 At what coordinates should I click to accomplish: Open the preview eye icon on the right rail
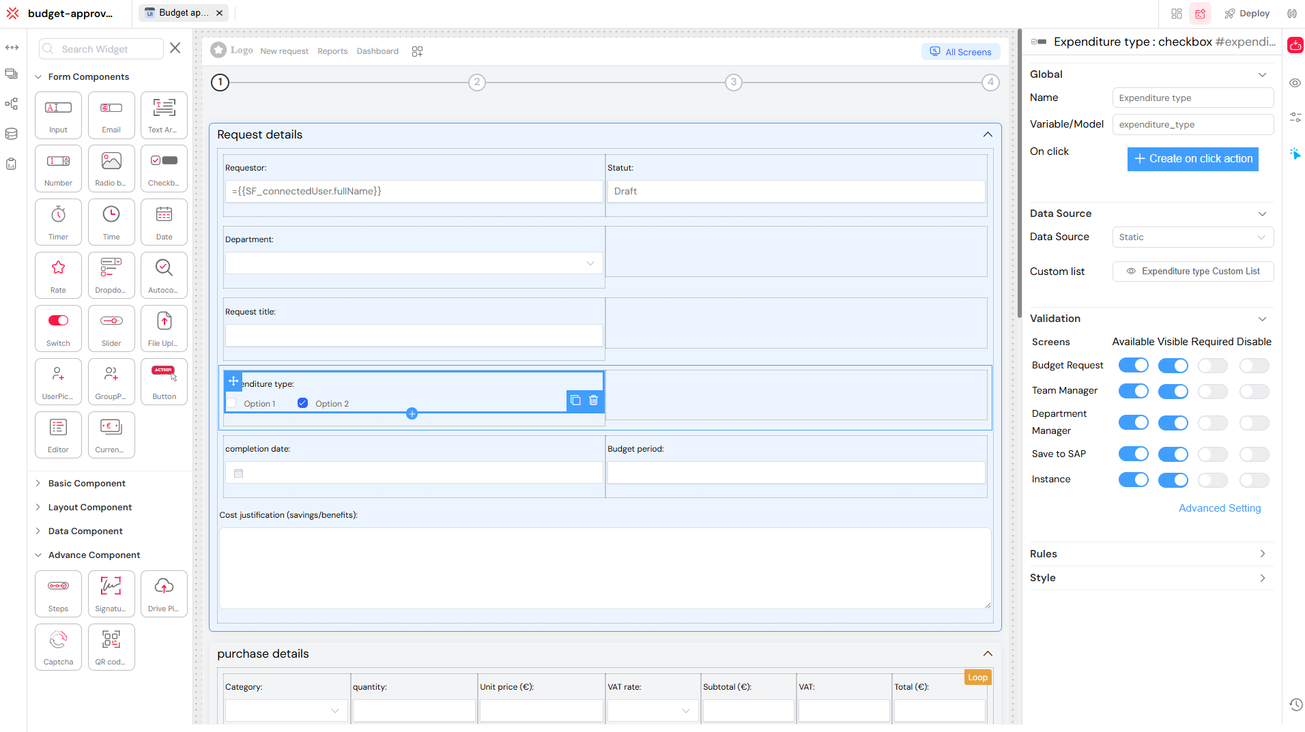1296,83
